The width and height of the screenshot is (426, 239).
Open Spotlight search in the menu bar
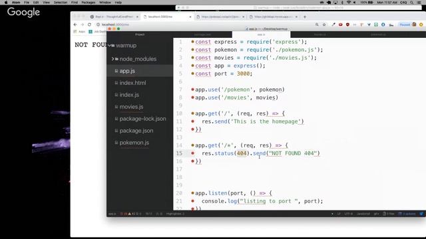click(x=412, y=3)
